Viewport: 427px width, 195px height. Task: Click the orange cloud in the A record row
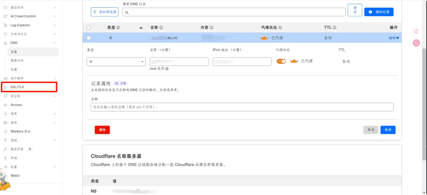(x=264, y=38)
